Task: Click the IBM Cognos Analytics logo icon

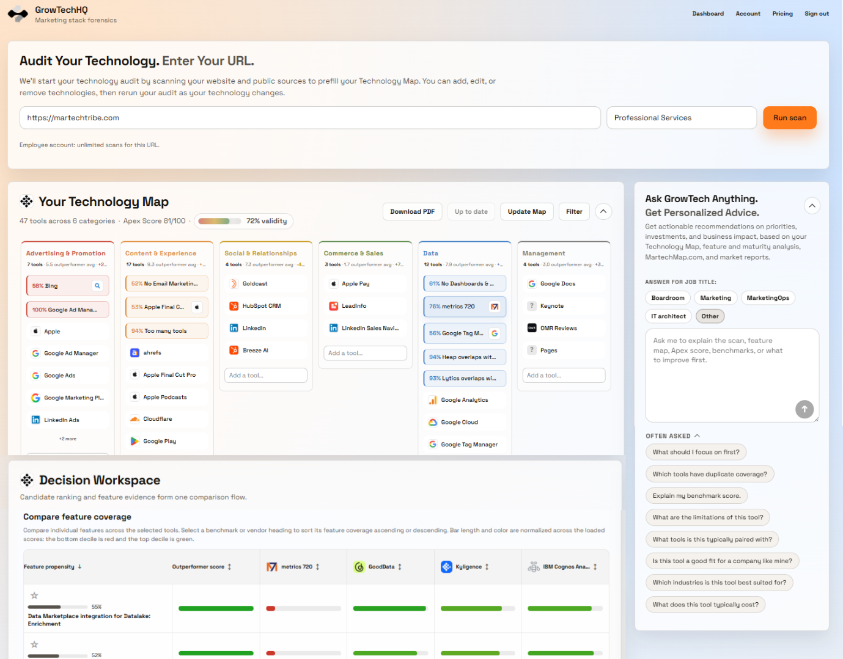Action: [x=534, y=567]
